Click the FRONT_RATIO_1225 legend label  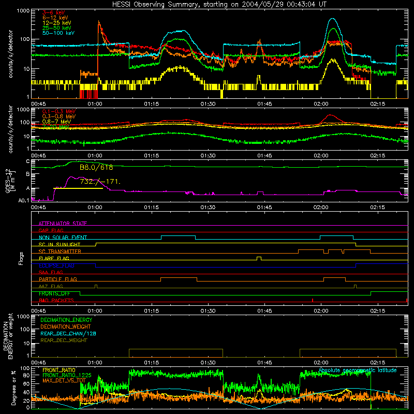(67, 375)
